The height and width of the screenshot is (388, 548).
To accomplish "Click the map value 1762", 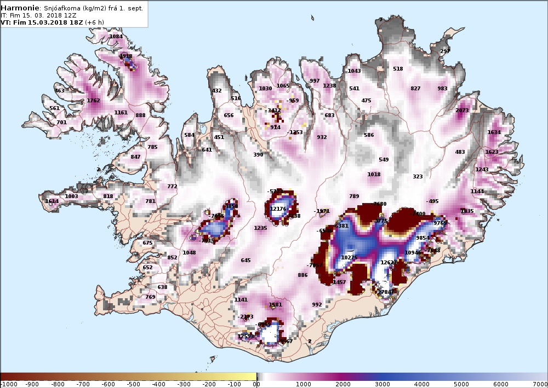I will [93, 100].
